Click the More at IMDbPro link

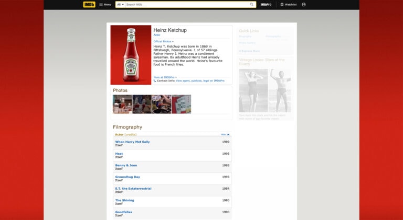tap(165, 77)
